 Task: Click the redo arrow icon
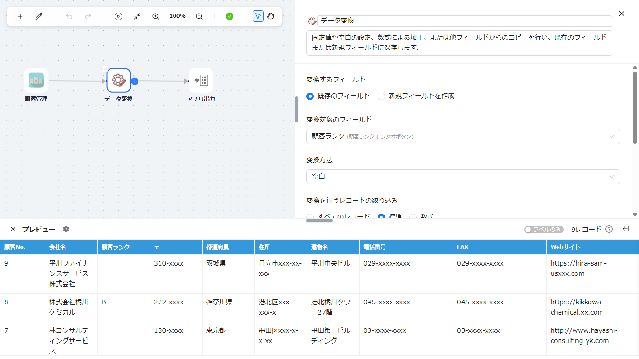click(88, 16)
